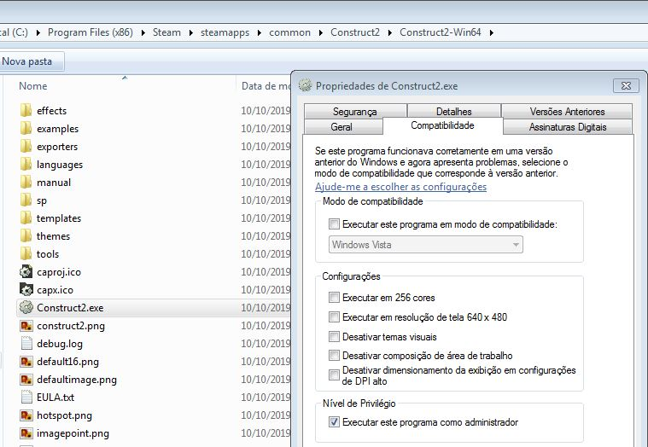Click the caproj.ico file icon
Image resolution: width=648 pixels, height=447 pixels.
pos(26,271)
